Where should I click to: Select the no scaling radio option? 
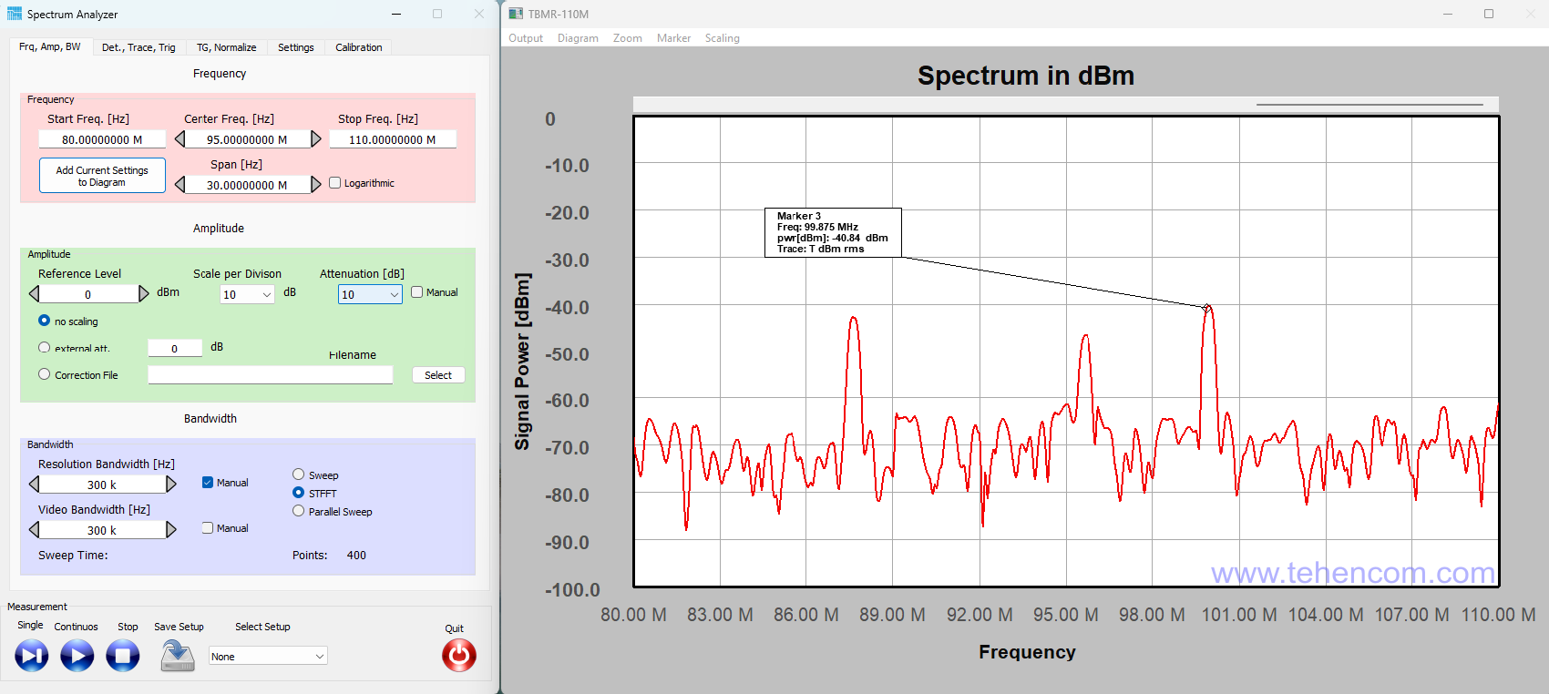click(x=44, y=321)
